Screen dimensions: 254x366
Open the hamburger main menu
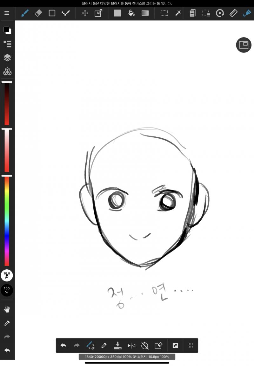7,13
